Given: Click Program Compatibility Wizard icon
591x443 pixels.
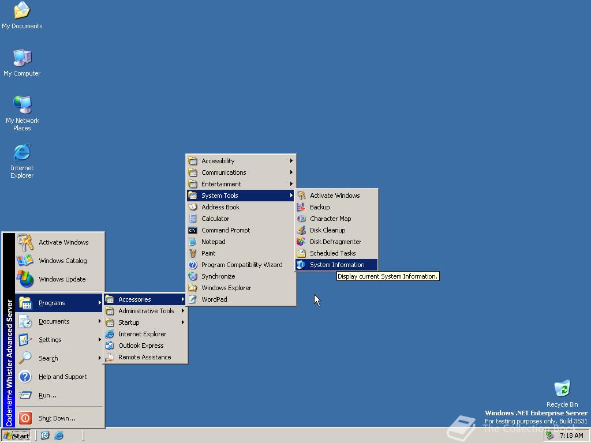Looking at the screenshot, I should pyautogui.click(x=193, y=265).
